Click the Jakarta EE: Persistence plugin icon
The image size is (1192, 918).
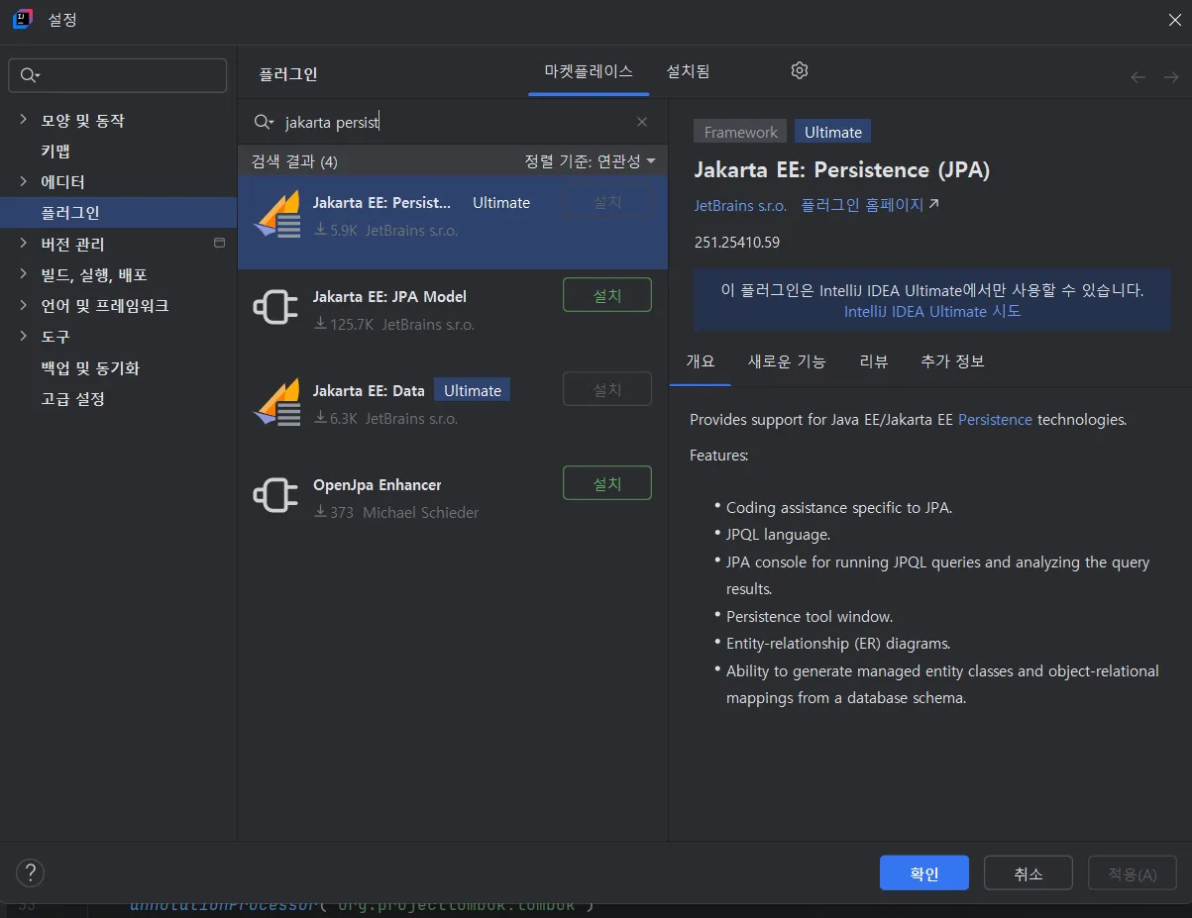tap(276, 213)
